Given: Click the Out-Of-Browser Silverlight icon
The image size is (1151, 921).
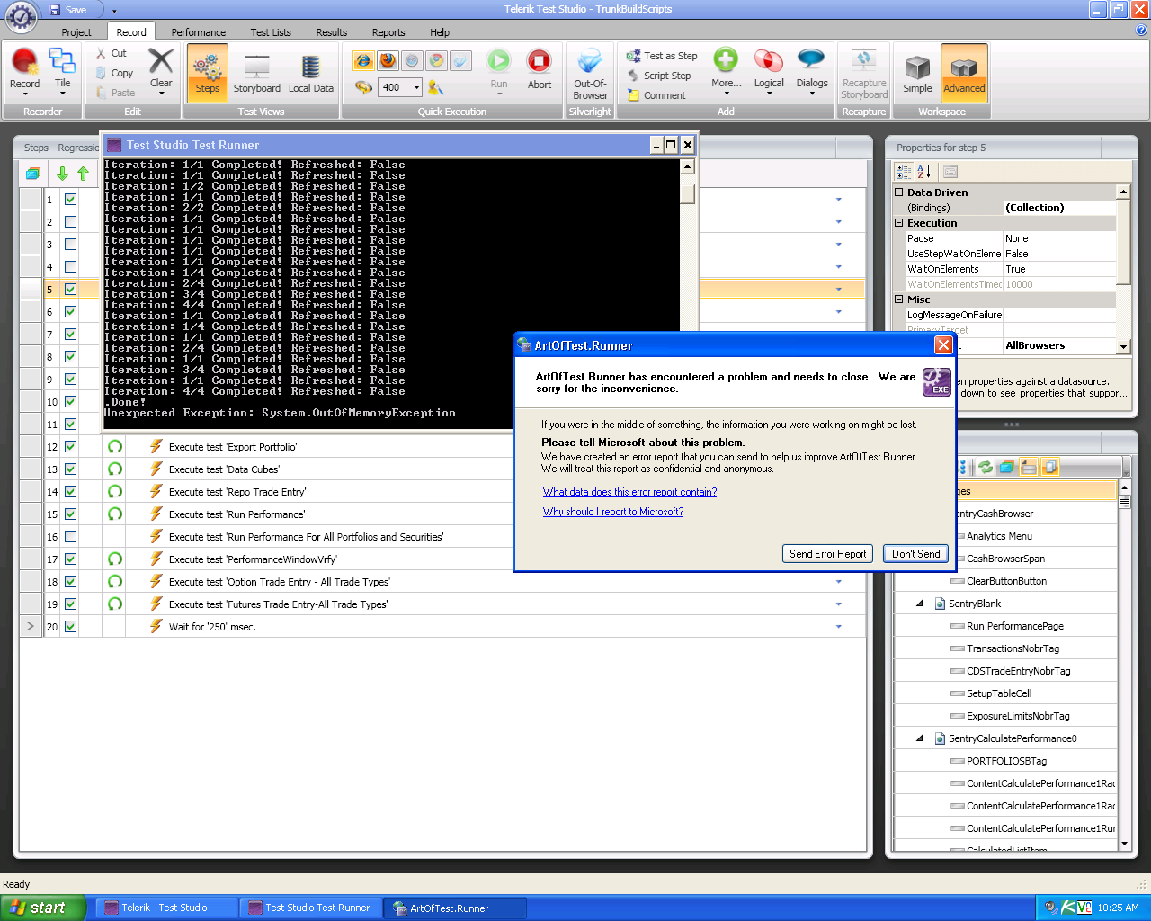Looking at the screenshot, I should click(590, 72).
